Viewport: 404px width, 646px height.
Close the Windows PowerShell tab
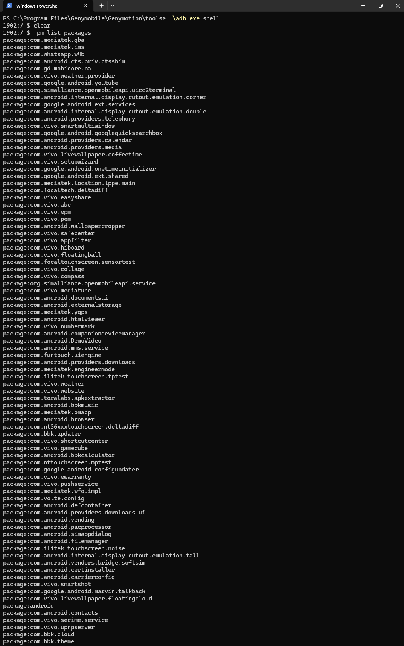tap(85, 6)
